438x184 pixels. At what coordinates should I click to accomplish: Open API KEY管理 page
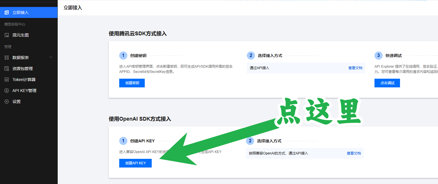click(x=29, y=91)
